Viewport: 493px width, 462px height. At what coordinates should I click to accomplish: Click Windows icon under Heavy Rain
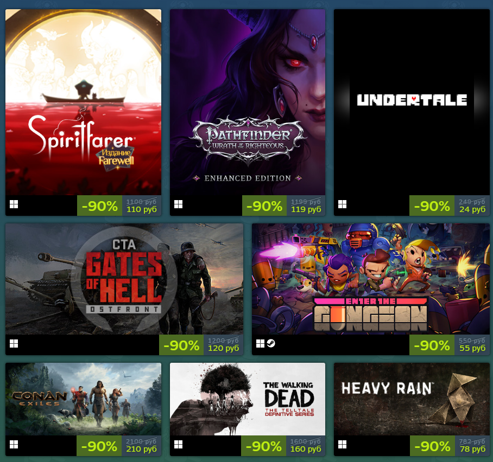click(343, 445)
